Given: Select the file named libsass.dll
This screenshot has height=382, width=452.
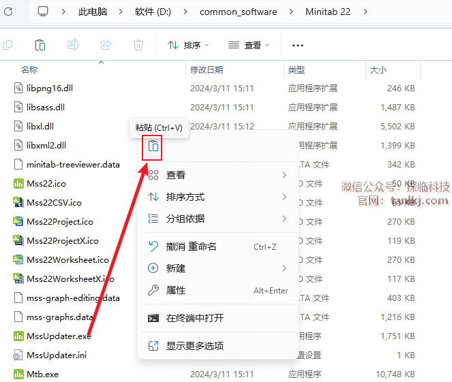Looking at the screenshot, I should click(x=46, y=107).
